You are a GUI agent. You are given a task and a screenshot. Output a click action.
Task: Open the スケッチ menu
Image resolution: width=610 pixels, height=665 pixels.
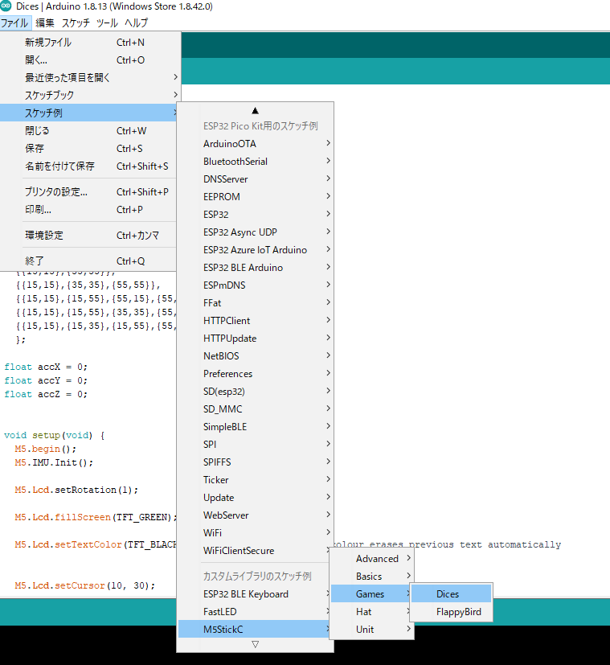(x=76, y=23)
